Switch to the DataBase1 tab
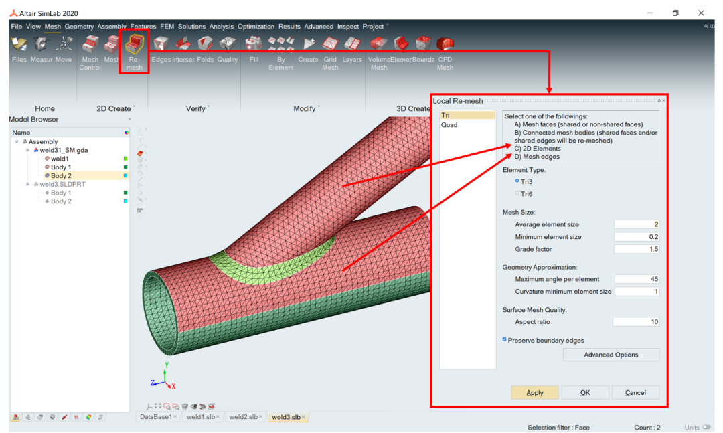Image resolution: width=723 pixels, height=433 pixels. [x=156, y=417]
